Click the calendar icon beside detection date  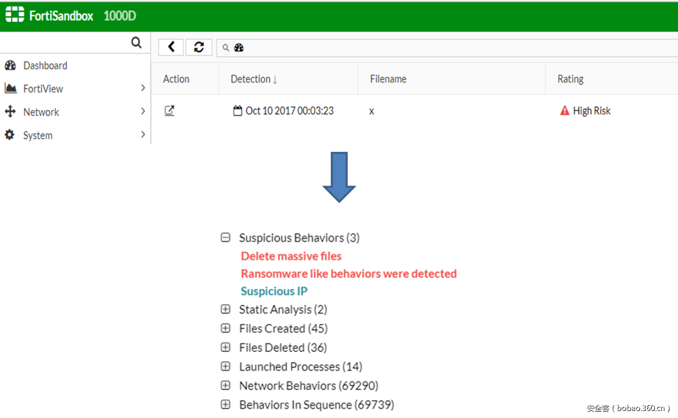point(238,111)
